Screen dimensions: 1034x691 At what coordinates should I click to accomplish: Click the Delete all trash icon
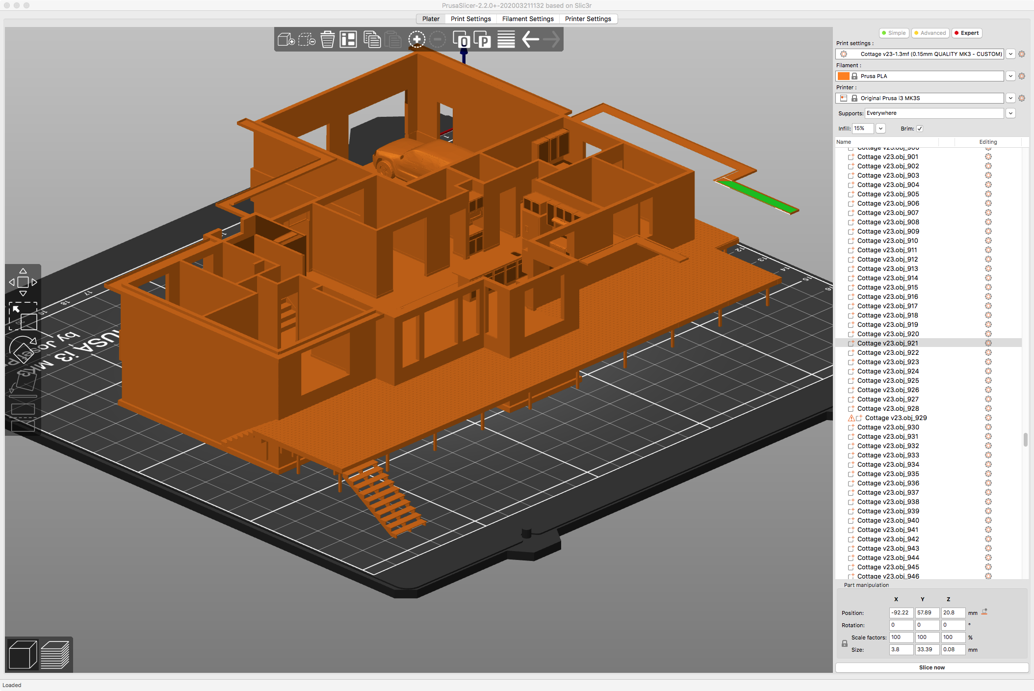point(327,39)
